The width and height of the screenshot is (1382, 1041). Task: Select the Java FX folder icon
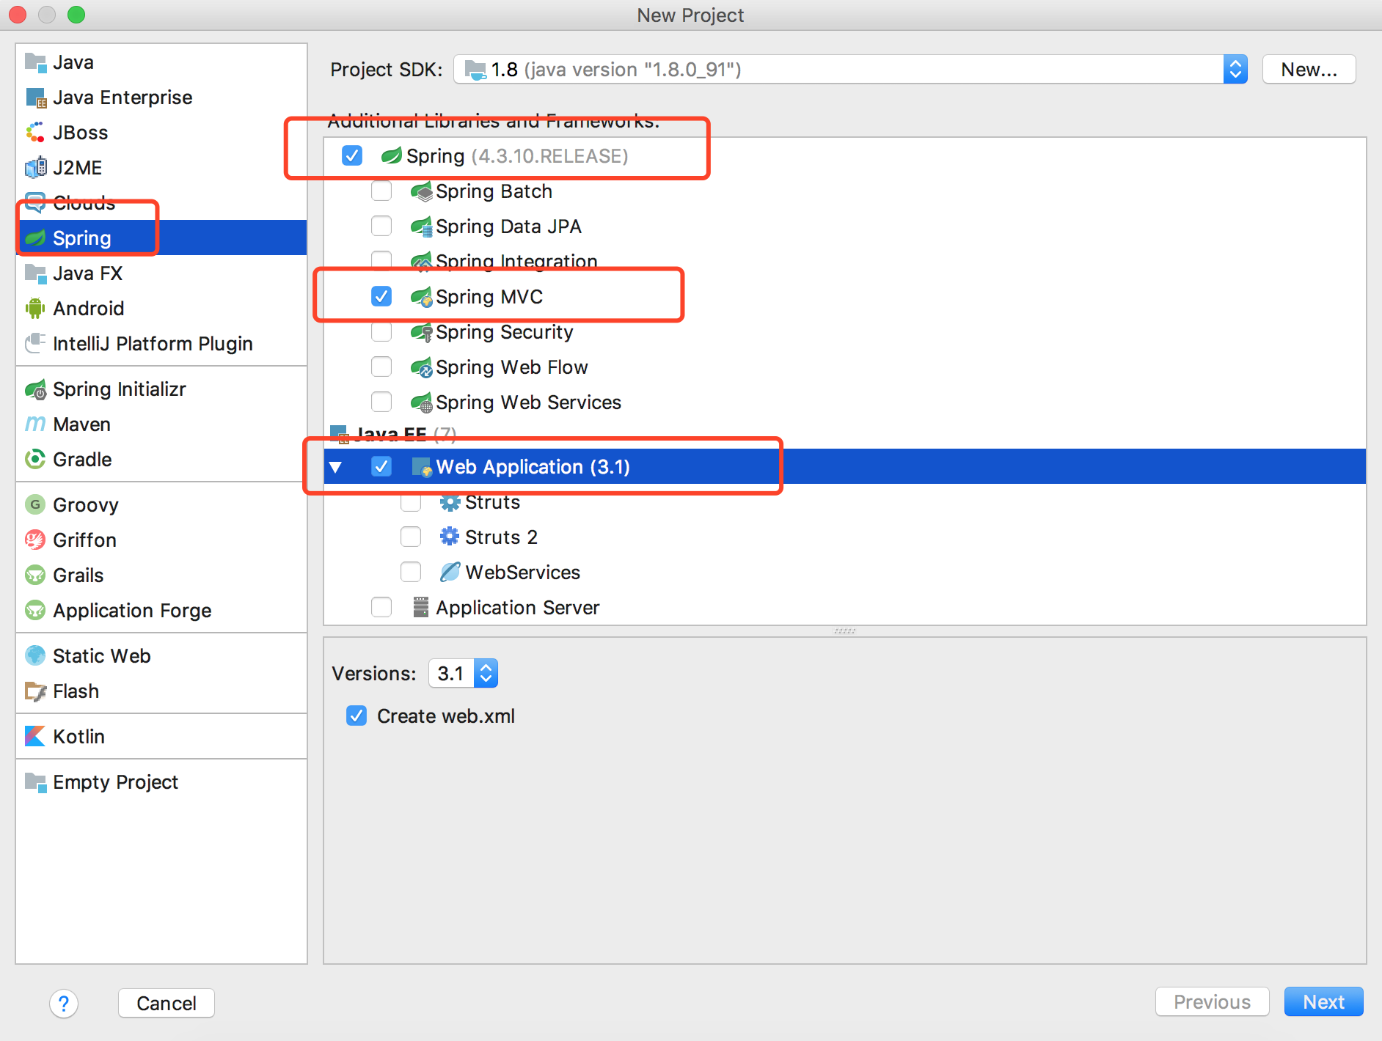pyautogui.click(x=35, y=273)
